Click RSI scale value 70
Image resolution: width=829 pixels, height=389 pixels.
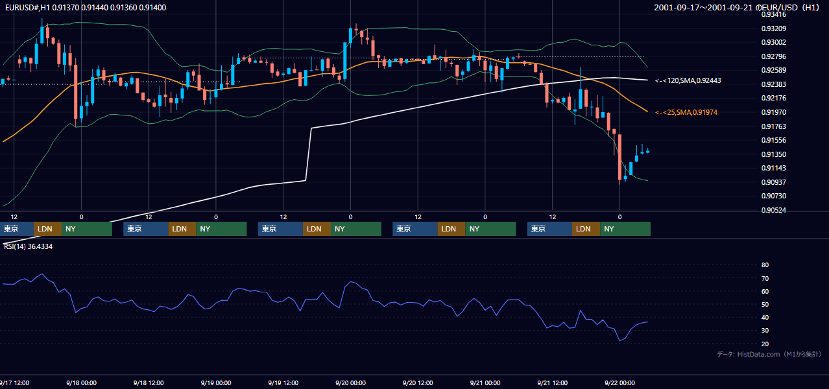click(765, 278)
